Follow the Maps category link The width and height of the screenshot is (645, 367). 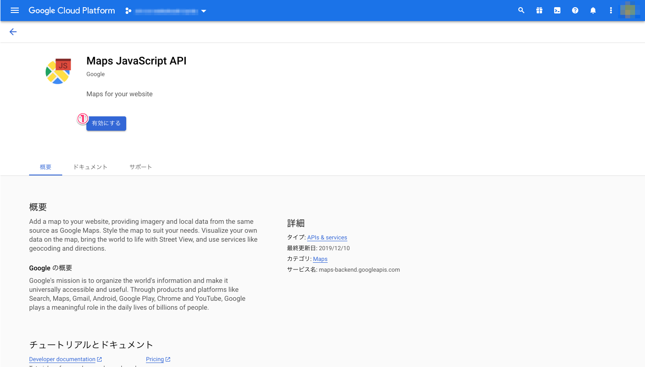pos(320,259)
